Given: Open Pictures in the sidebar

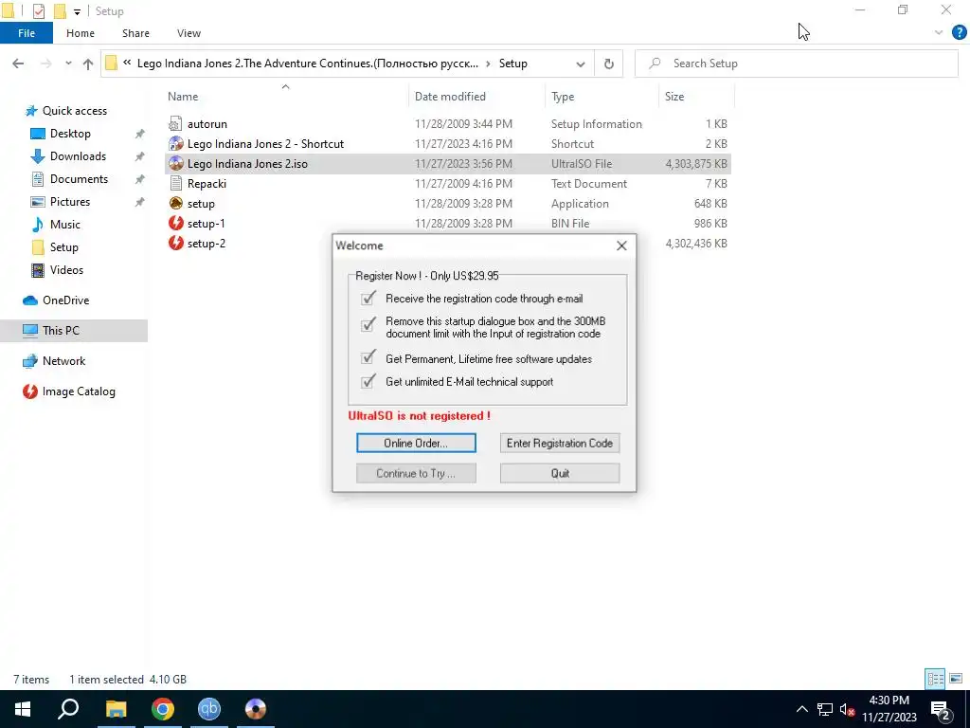Looking at the screenshot, I should click(69, 202).
